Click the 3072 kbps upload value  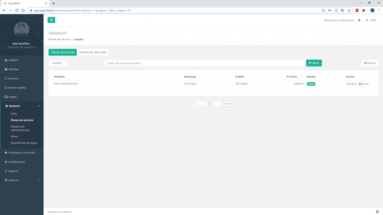point(241,84)
